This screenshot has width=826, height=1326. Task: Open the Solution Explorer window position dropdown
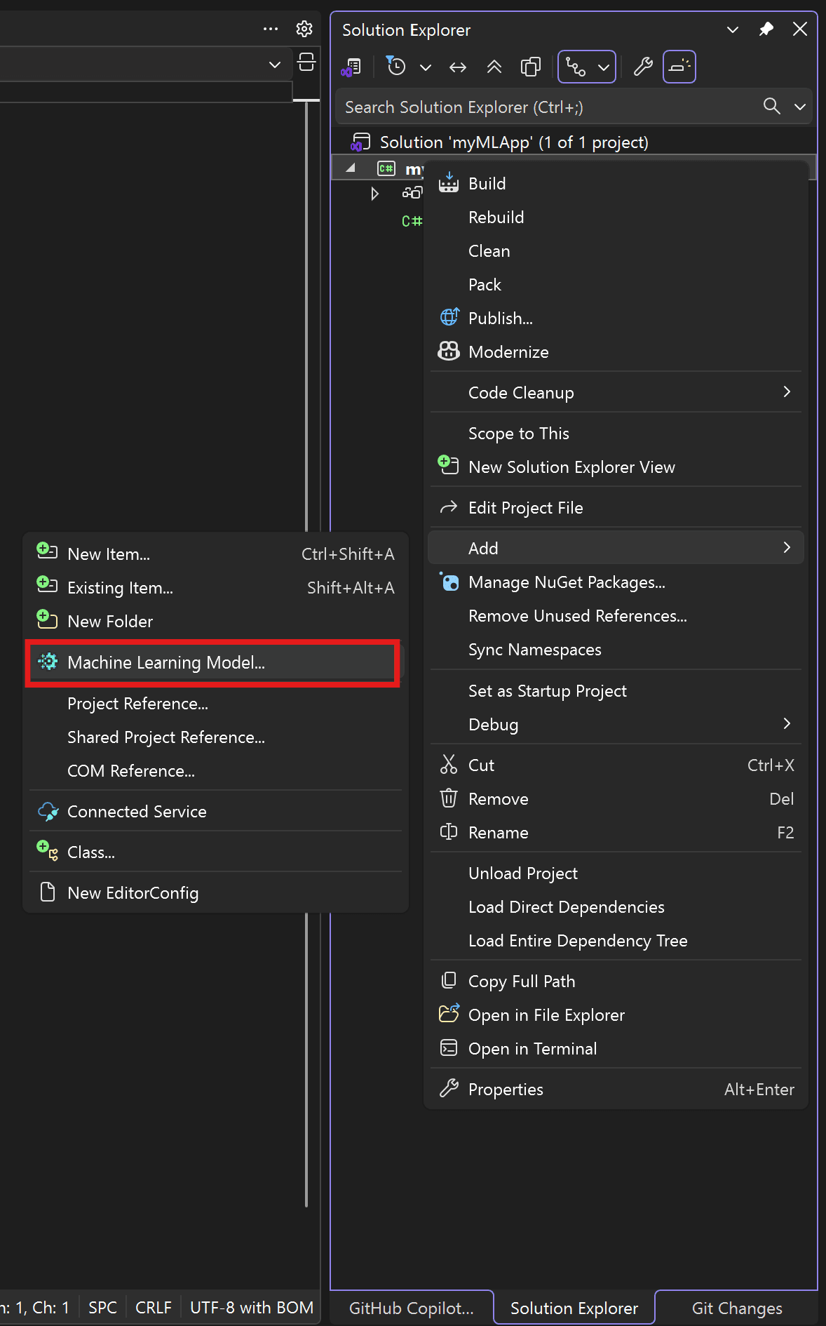[733, 29]
